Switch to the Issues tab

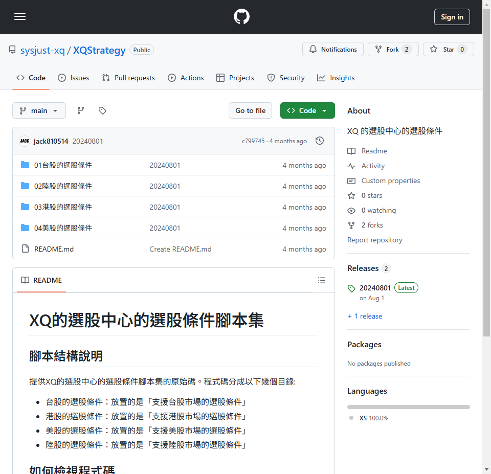coord(74,78)
